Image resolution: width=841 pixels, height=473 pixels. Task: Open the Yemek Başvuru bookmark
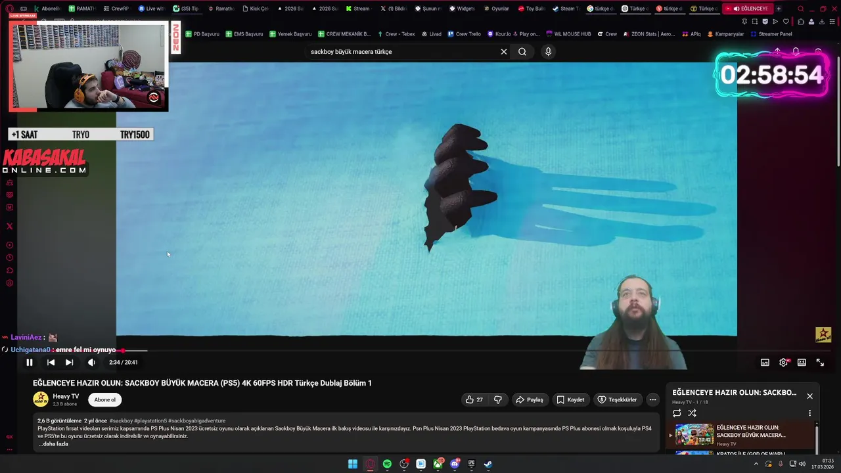pyautogui.click(x=290, y=34)
